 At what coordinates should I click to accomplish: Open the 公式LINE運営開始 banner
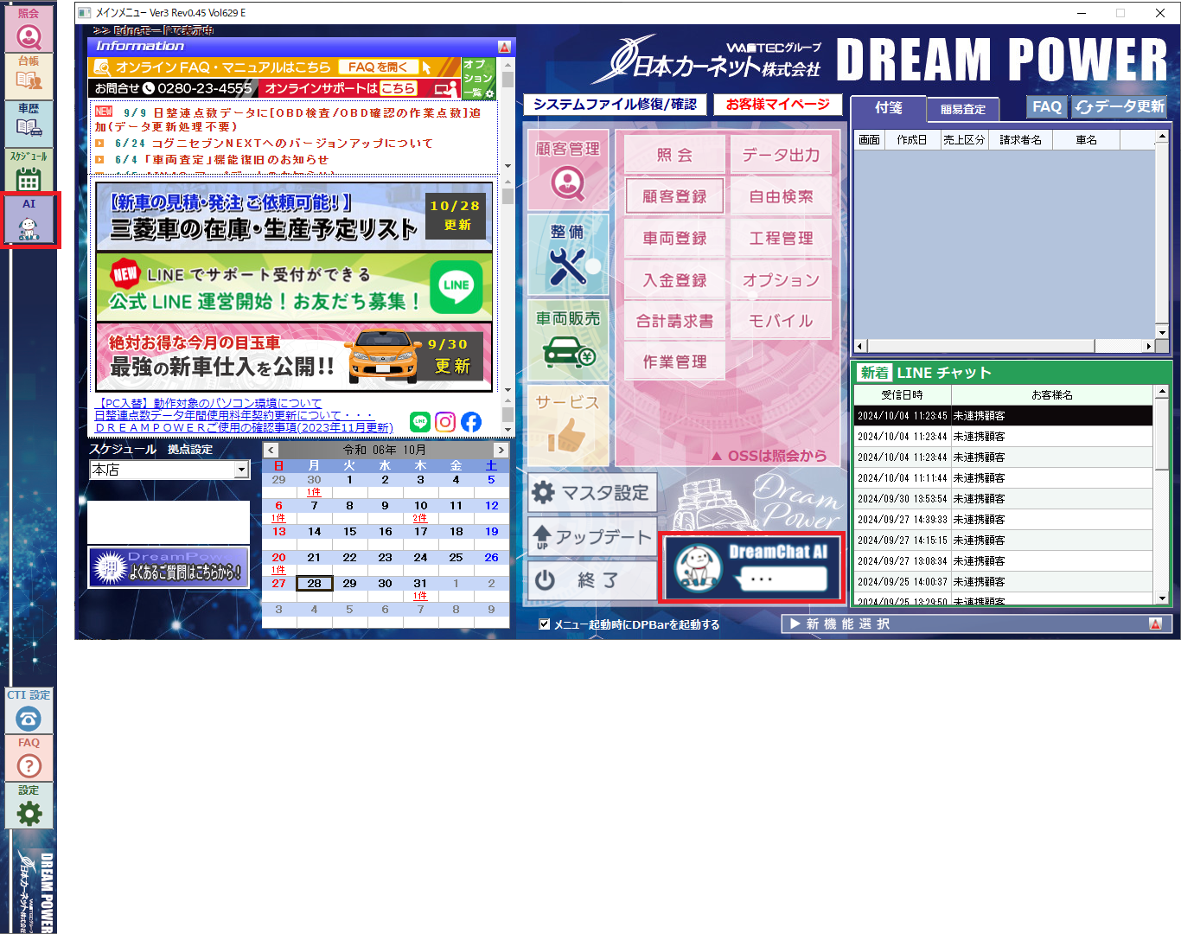click(x=294, y=287)
